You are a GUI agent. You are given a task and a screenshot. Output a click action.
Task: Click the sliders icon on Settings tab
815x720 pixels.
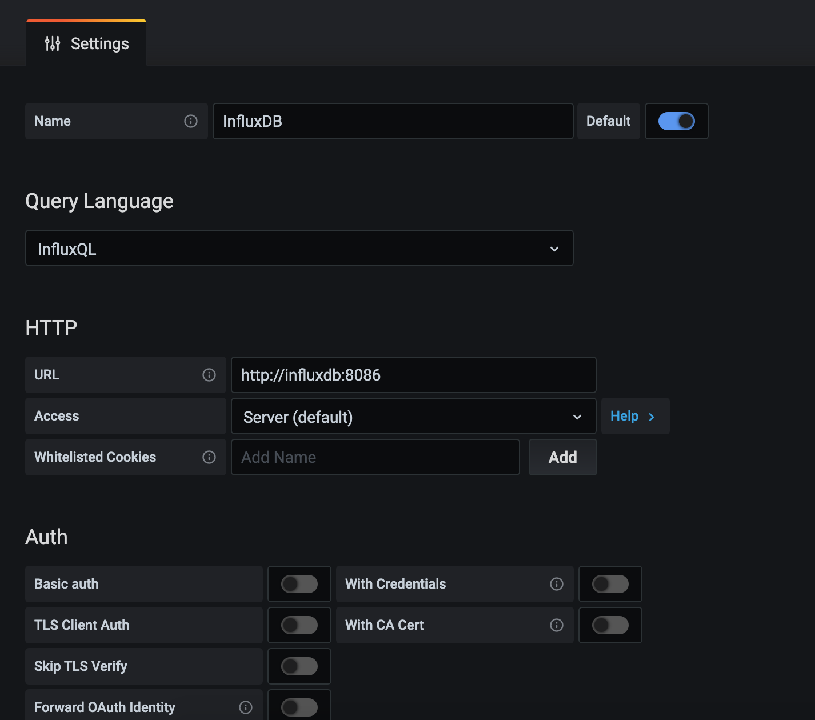click(53, 43)
